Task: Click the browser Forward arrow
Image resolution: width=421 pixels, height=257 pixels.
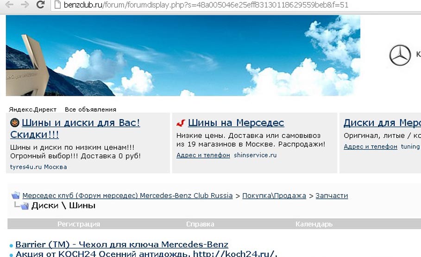Action: (x=25, y=4)
